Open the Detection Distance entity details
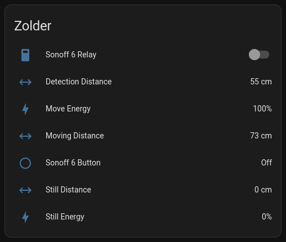286x242 pixels. (x=79, y=82)
